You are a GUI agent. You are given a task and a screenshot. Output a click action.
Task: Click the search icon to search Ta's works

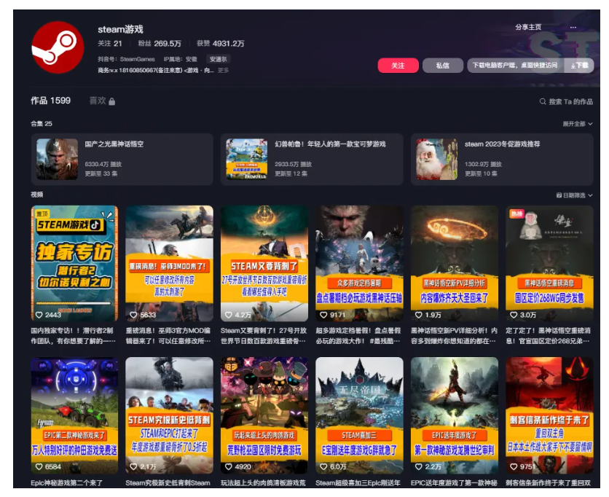click(543, 102)
